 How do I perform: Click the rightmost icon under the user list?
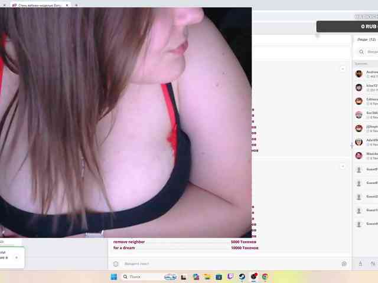(374, 264)
